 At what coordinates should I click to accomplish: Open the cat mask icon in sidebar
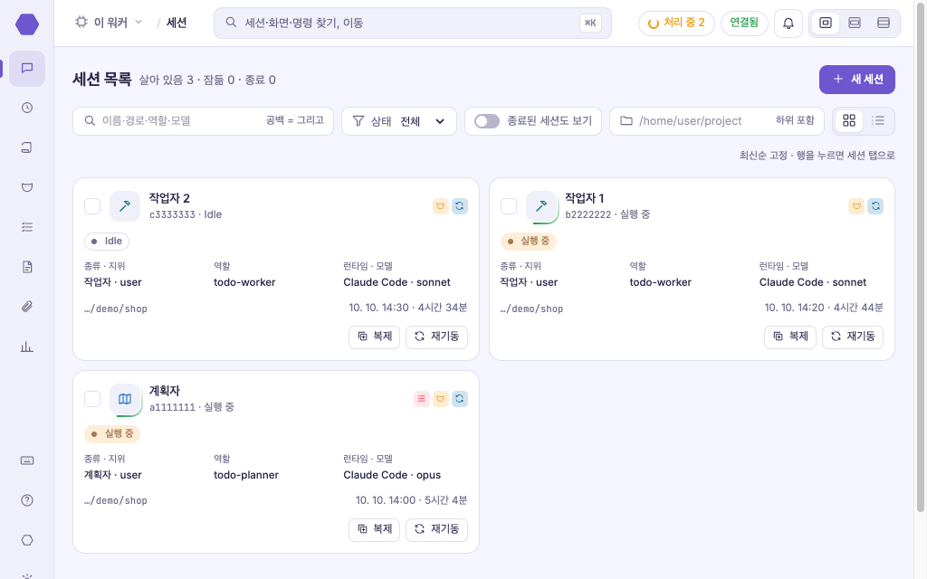pos(27,187)
